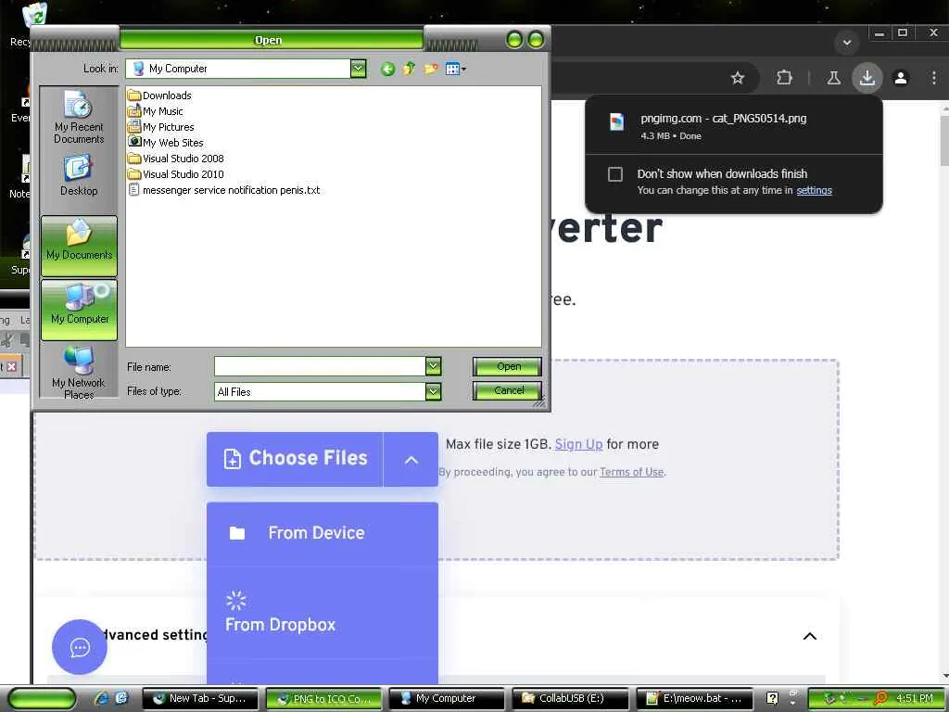The width and height of the screenshot is (949, 712).
Task: Click the Choose Files button
Action: coord(295,459)
